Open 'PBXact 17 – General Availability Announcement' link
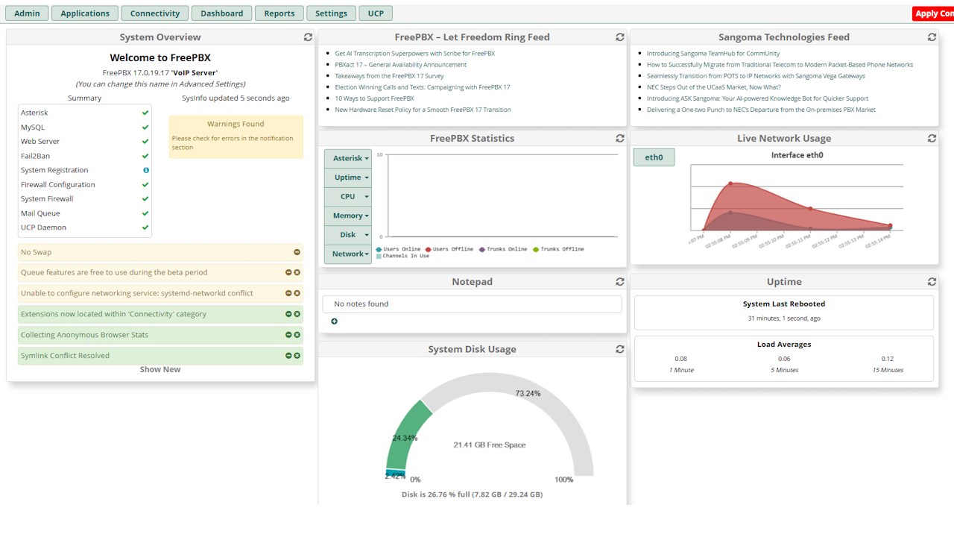Image resolution: width=954 pixels, height=537 pixels. (401, 65)
